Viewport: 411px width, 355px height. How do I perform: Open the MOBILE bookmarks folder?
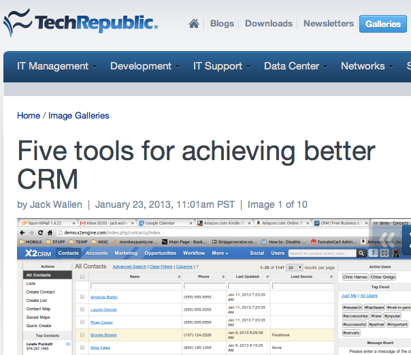(31, 242)
